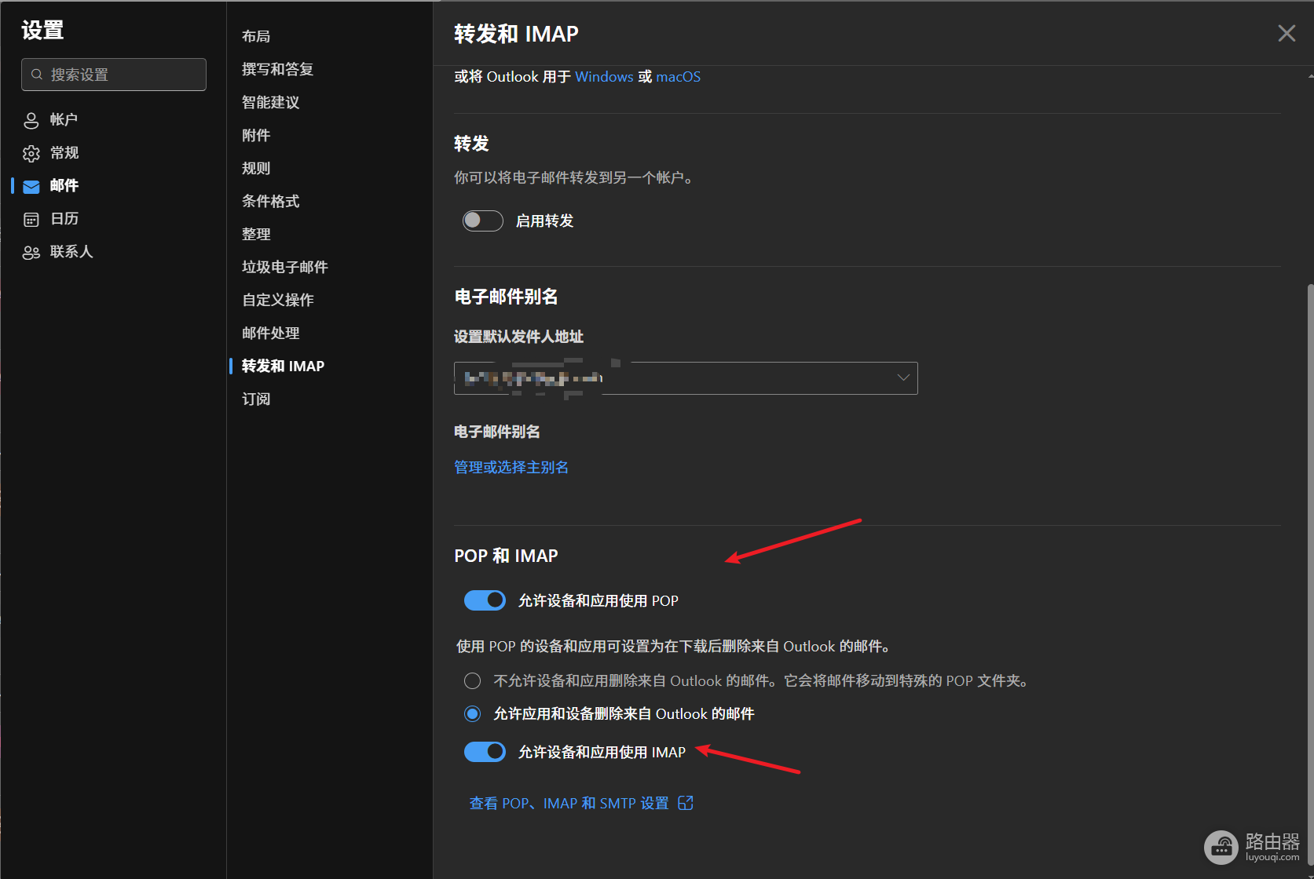Toggle 允许设备和应用使用 POP switch
The image size is (1314, 879).
tap(485, 600)
